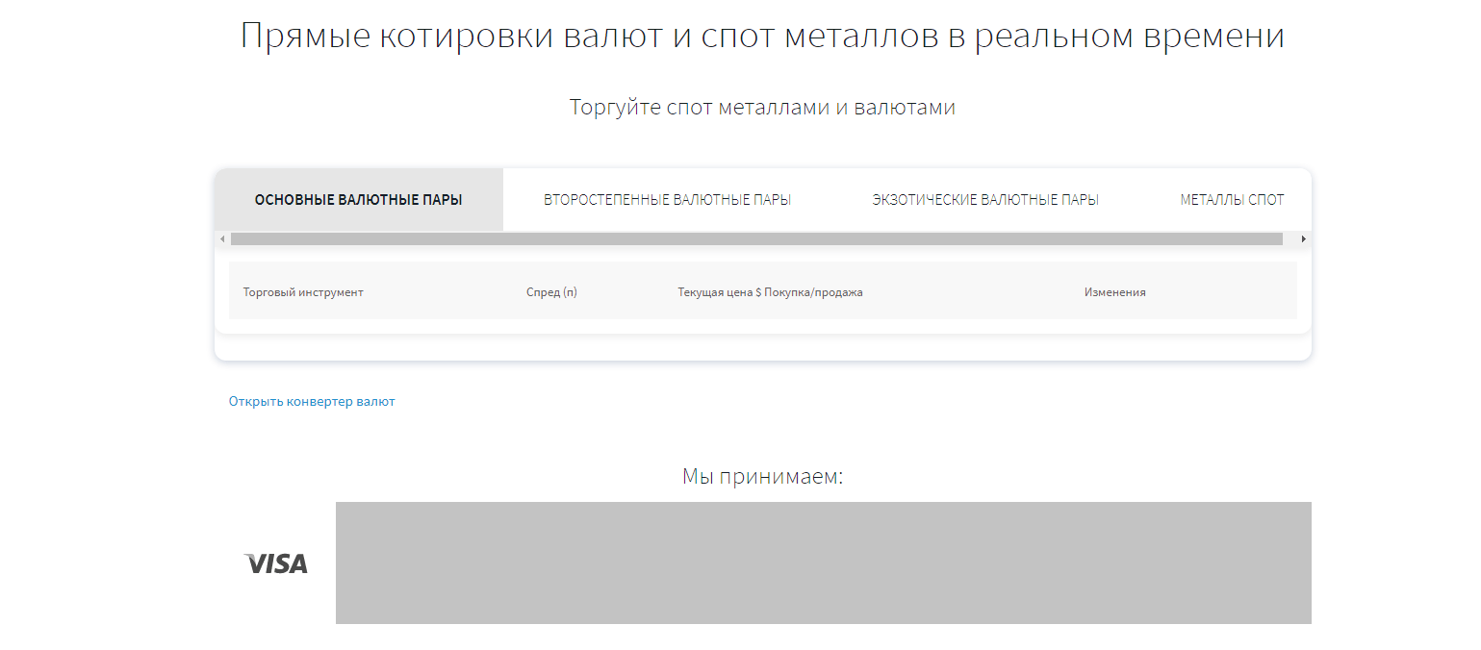This screenshot has width=1481, height=650.
Task: Click the right scrollbar arrow
Action: tap(1304, 237)
